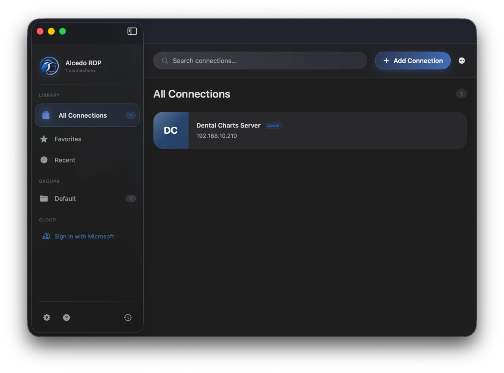This screenshot has width=504, height=373.
Task: Click Sign in with Microsoft link
Action: (x=84, y=236)
